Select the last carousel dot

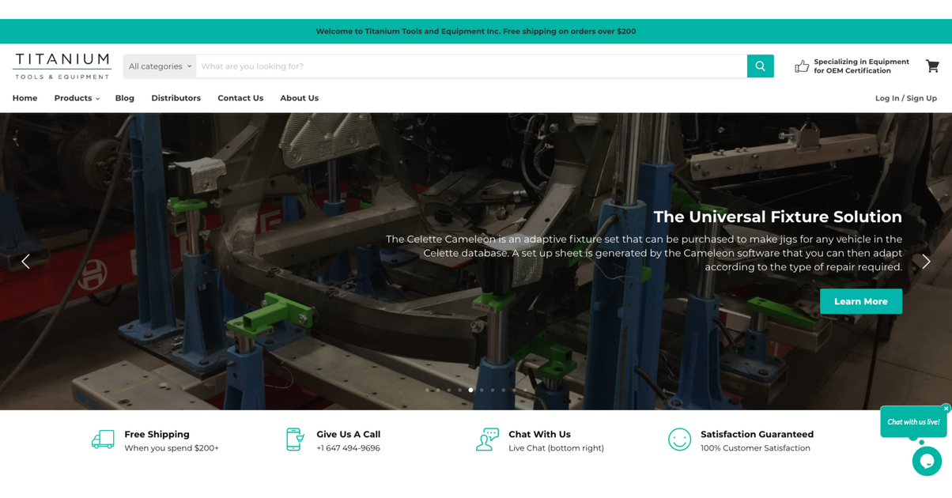[x=525, y=390]
